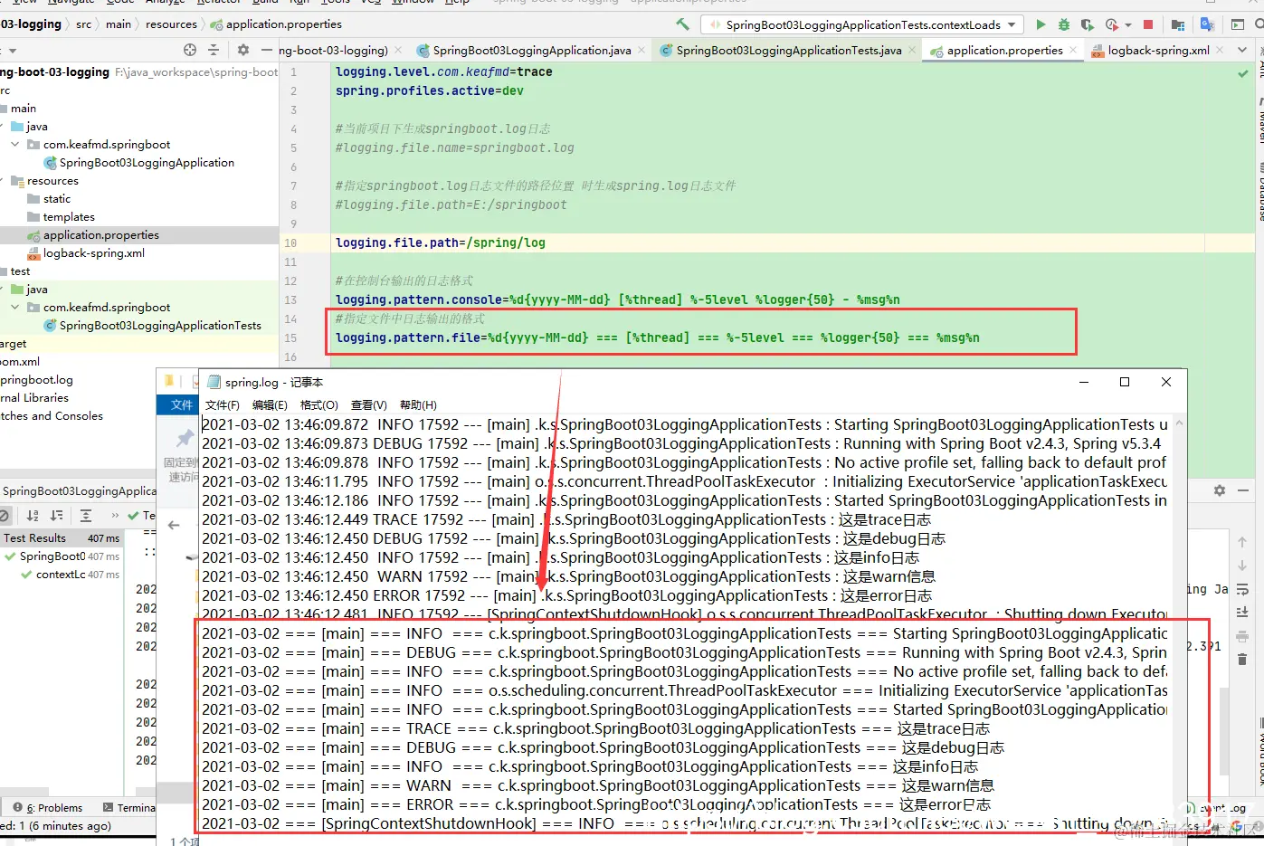
Task: Close the application.properties editor tab
Action: click(x=1073, y=51)
